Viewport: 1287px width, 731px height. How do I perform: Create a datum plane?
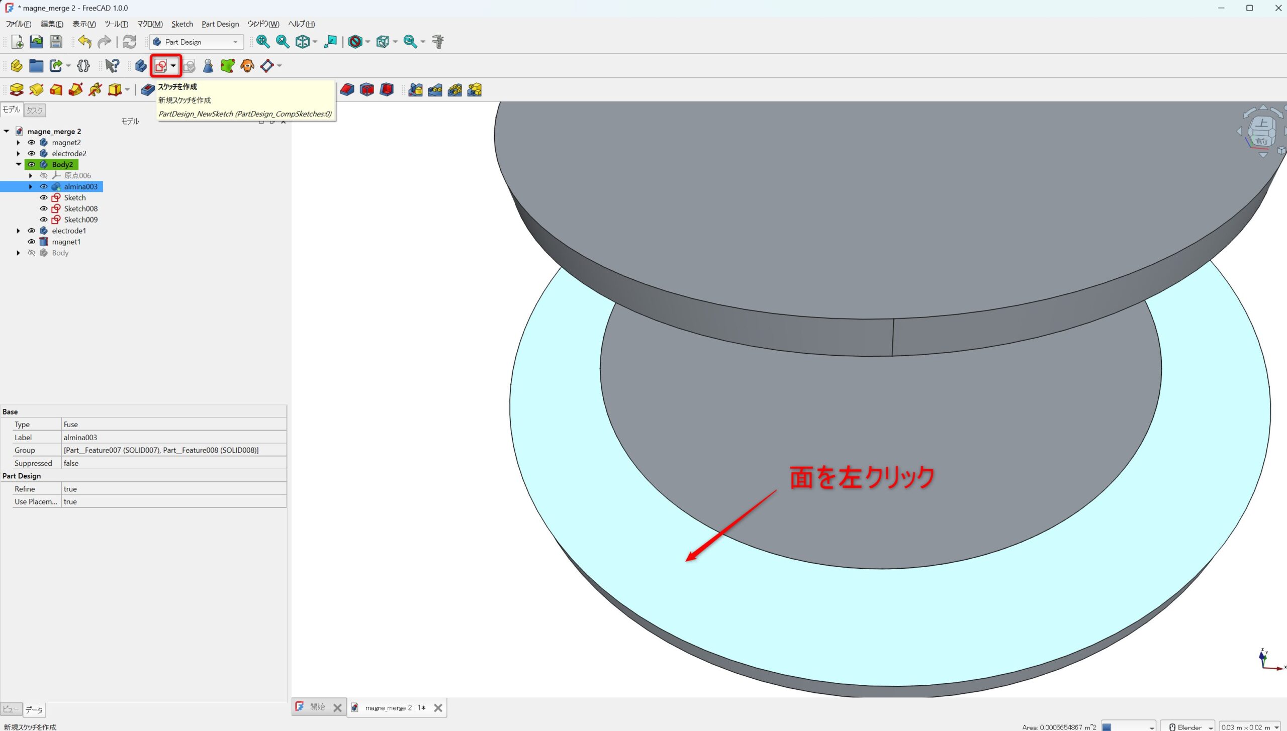267,66
